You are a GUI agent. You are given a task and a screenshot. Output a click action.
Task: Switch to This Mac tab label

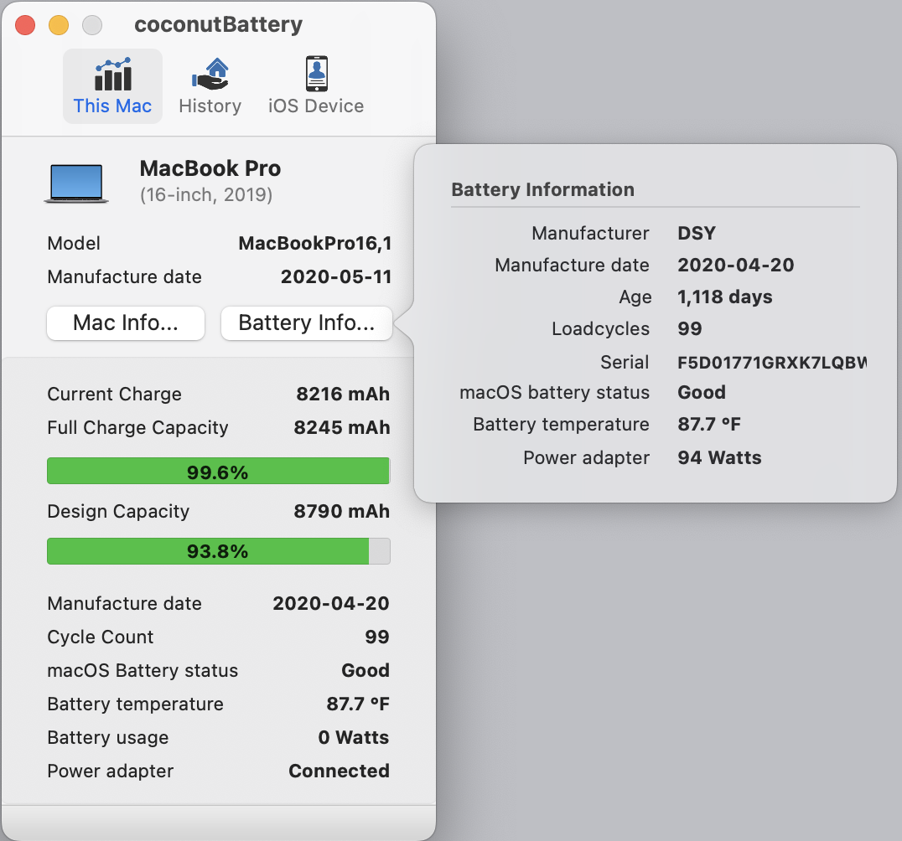(112, 106)
